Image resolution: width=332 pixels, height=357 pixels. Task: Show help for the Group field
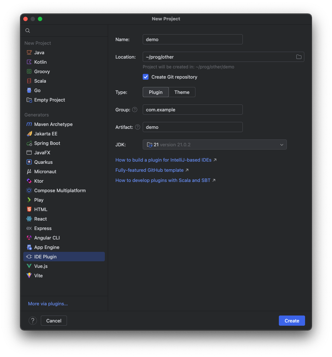pos(135,110)
